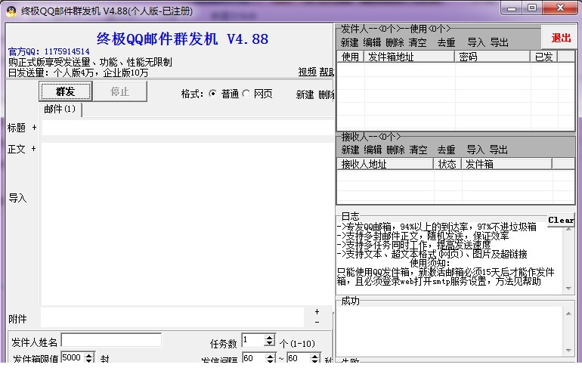Click the 成功 list scrollbar down arrow
This screenshot has width=582, height=377.
[568, 350]
